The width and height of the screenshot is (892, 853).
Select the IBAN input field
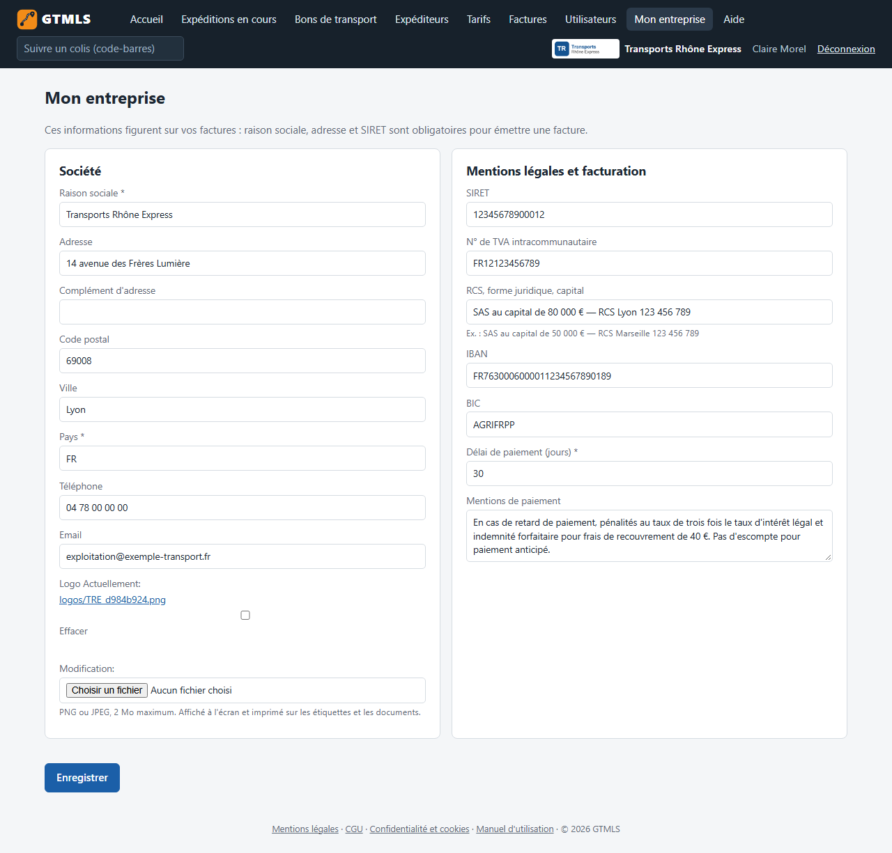tap(649, 375)
